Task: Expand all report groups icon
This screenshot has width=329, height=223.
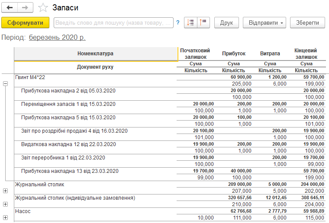Action: tap(190, 22)
